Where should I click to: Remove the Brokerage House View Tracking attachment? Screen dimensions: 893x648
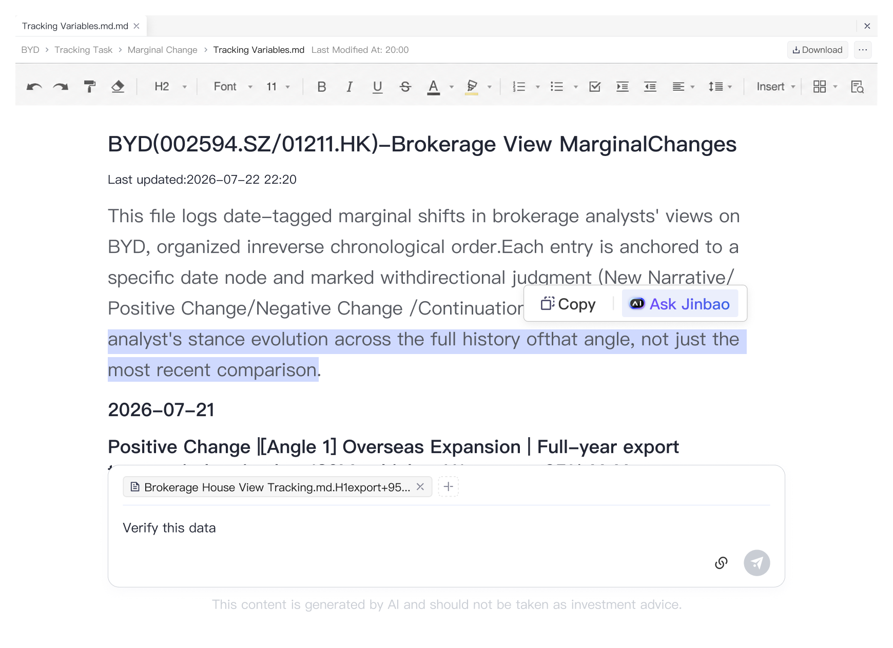pyautogui.click(x=420, y=486)
